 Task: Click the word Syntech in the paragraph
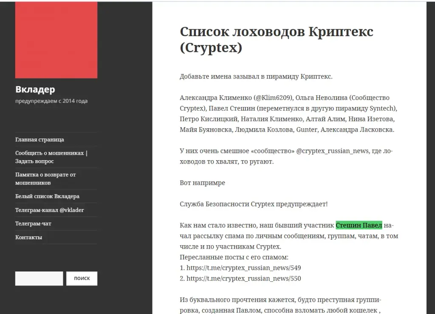(381, 108)
